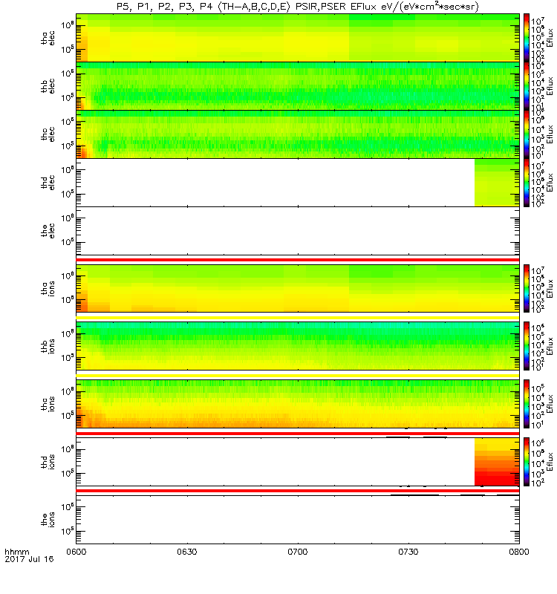Viewport: 557px width, 594px height.
Task: Click the Eflux label beside tha elec color bar
Action: pyautogui.click(x=550, y=38)
